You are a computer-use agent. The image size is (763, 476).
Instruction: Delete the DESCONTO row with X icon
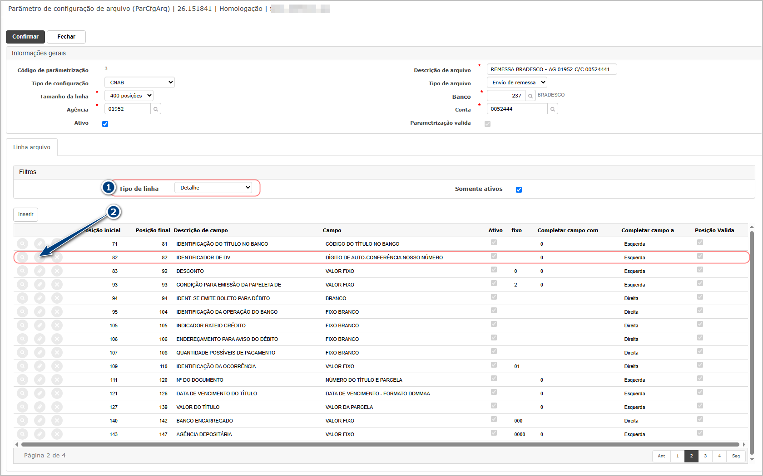coord(57,271)
